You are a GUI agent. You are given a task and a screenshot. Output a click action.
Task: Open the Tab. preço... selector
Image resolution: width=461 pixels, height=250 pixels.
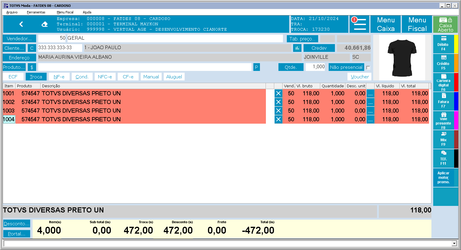click(x=302, y=39)
